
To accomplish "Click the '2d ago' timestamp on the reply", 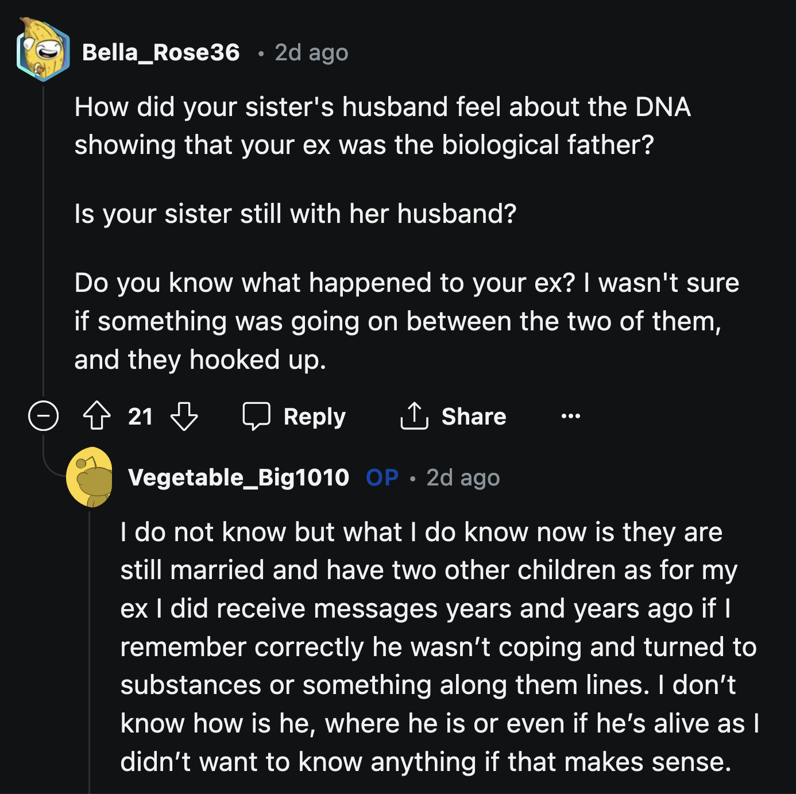I will coord(462,477).
